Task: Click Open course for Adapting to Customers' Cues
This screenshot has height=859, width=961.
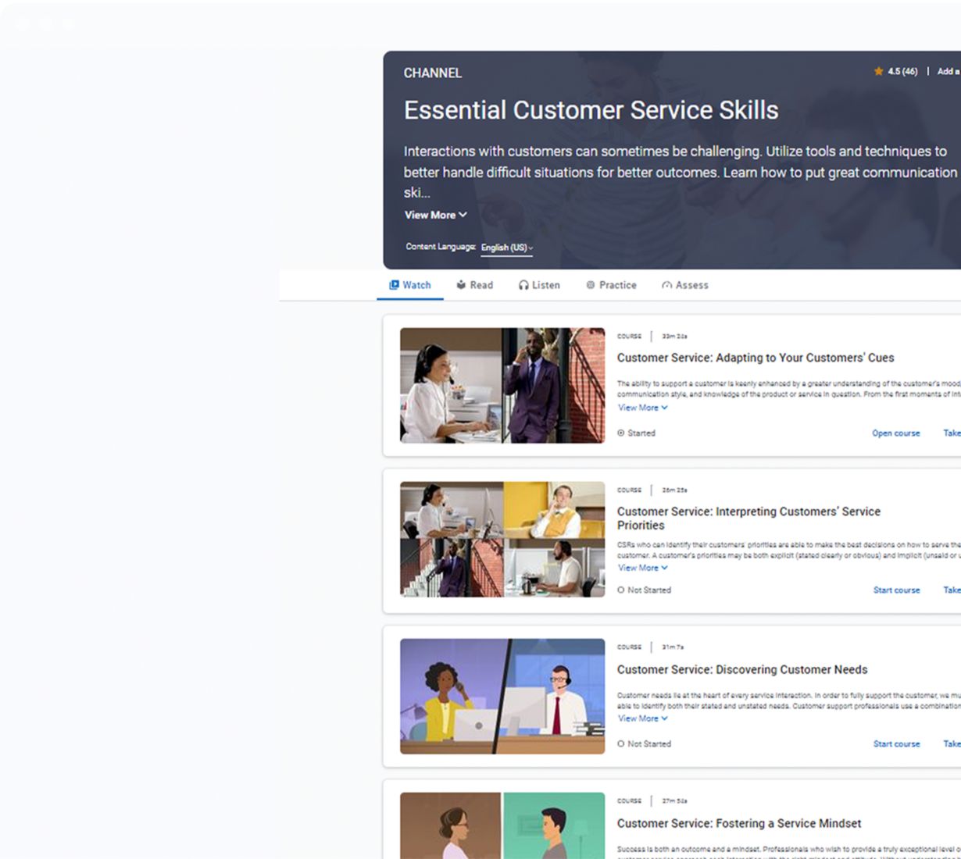Action: point(895,433)
